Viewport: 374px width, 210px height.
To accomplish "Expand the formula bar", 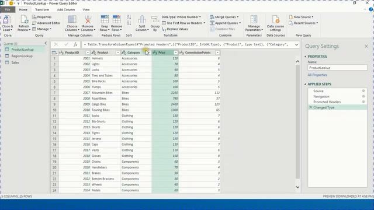I will coord(296,44).
